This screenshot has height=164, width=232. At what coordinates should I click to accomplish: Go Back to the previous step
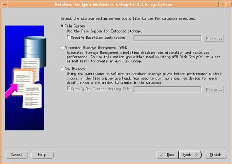[x=167, y=155]
